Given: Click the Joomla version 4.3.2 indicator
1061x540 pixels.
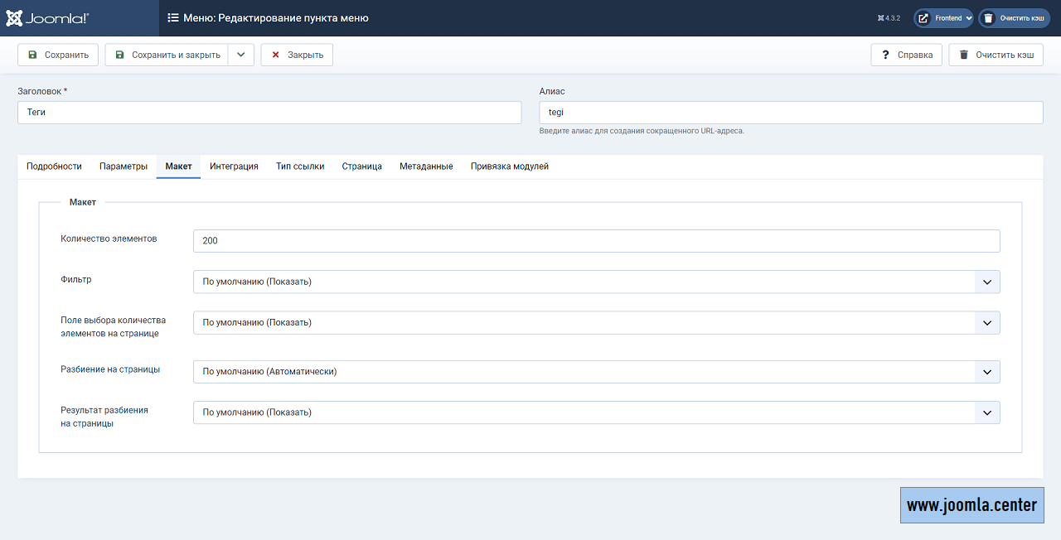Looking at the screenshot, I should pos(889,18).
